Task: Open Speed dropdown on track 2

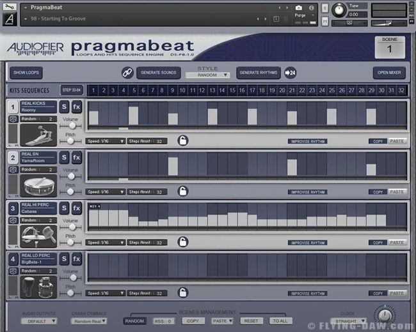Action: (x=106, y=192)
